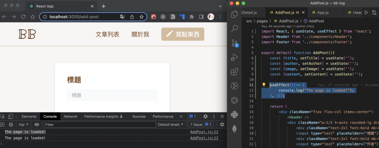
Task: Open a new Chrome tab with plus
Action: 104,6
